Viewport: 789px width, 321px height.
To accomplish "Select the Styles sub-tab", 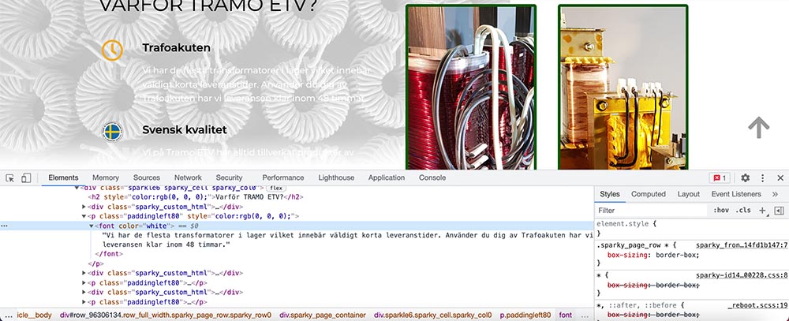I will click(610, 194).
